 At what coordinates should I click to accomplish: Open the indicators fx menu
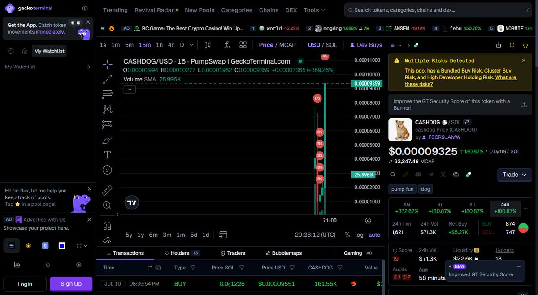point(227,45)
